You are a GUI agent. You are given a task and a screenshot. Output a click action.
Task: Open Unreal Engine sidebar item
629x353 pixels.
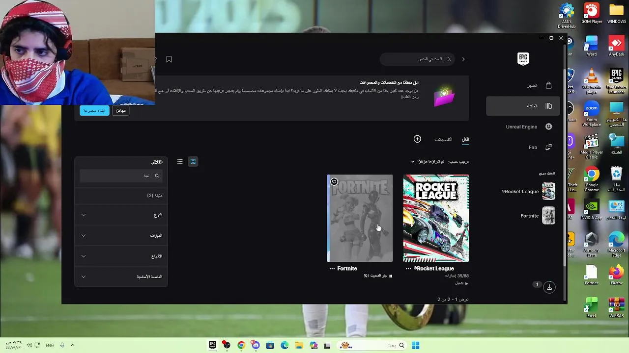(523, 126)
